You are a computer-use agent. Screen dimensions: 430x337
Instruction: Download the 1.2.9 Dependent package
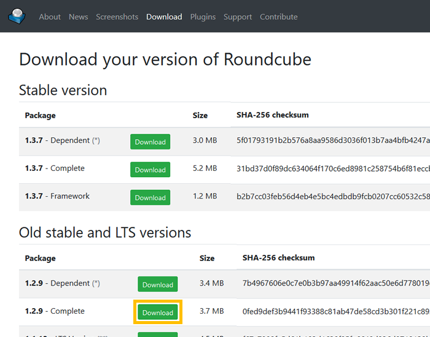(158, 284)
